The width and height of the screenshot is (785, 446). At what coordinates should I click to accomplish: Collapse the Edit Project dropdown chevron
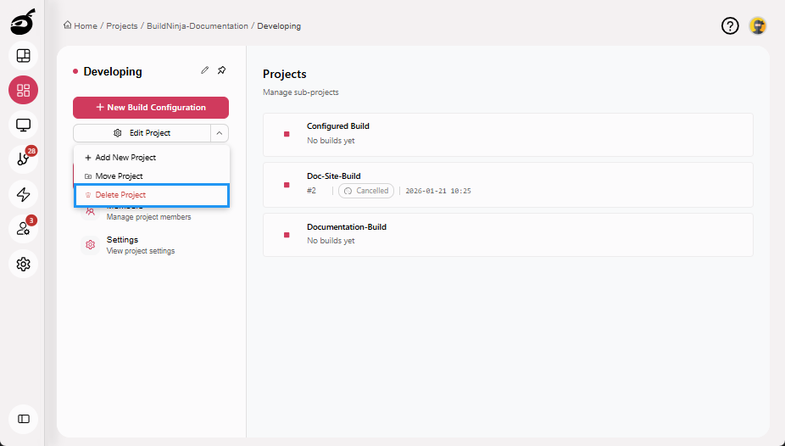tap(220, 133)
